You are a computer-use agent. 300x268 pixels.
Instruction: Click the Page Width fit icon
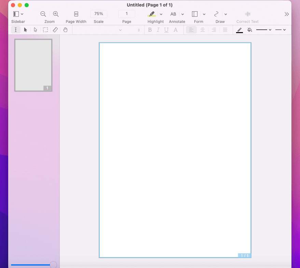tap(76, 14)
